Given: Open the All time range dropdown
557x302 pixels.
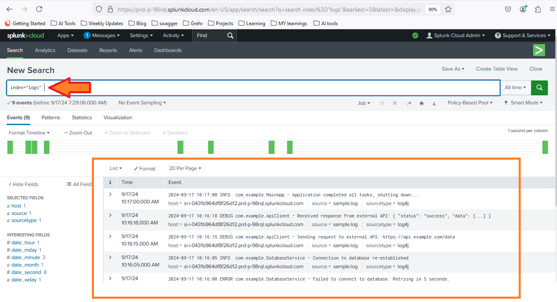Looking at the screenshot, I should 515,87.
